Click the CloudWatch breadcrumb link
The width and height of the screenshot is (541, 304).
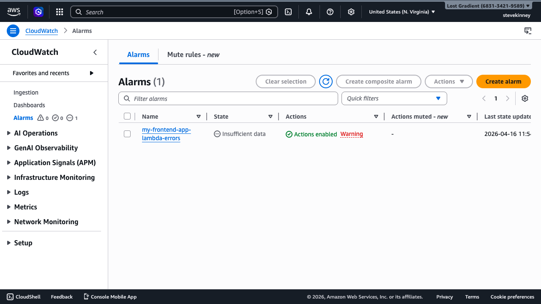click(42, 31)
